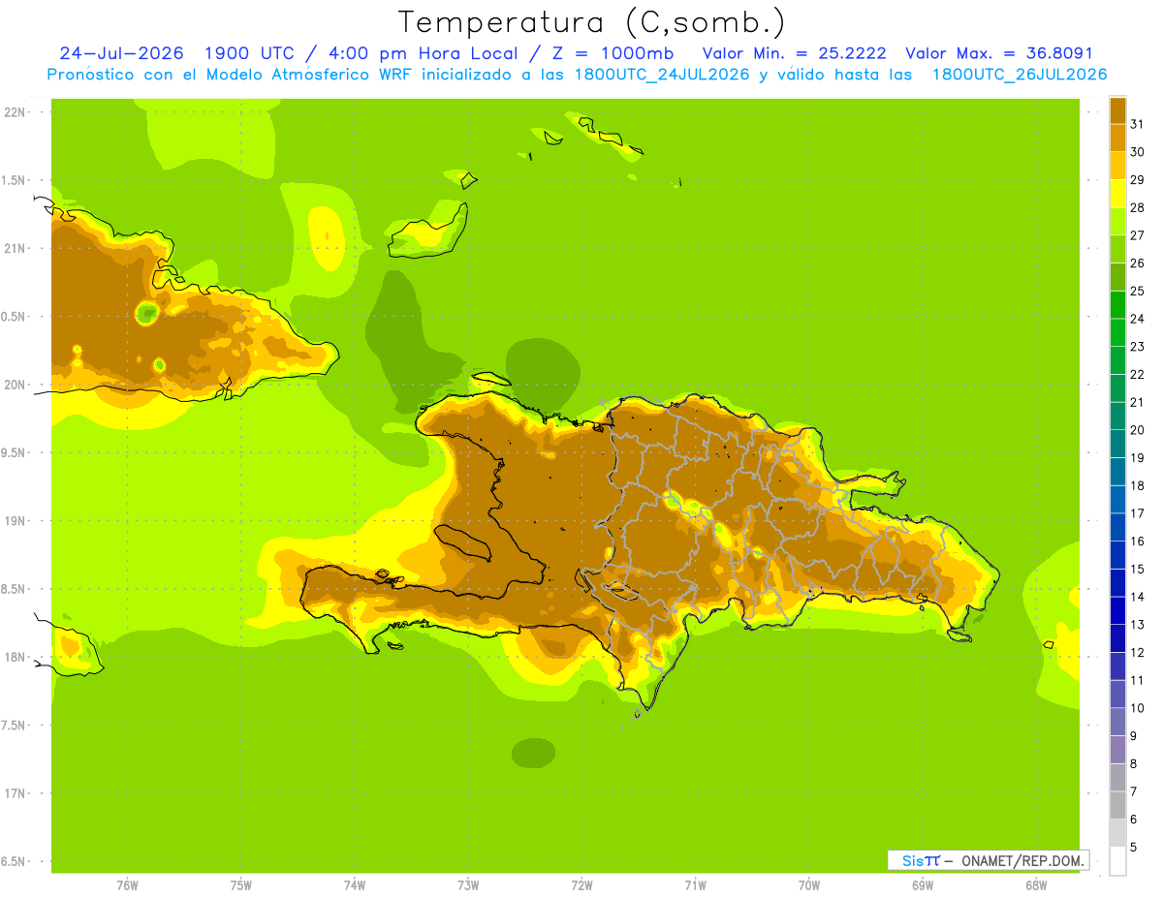Click the '17N' latitude label

[14, 793]
